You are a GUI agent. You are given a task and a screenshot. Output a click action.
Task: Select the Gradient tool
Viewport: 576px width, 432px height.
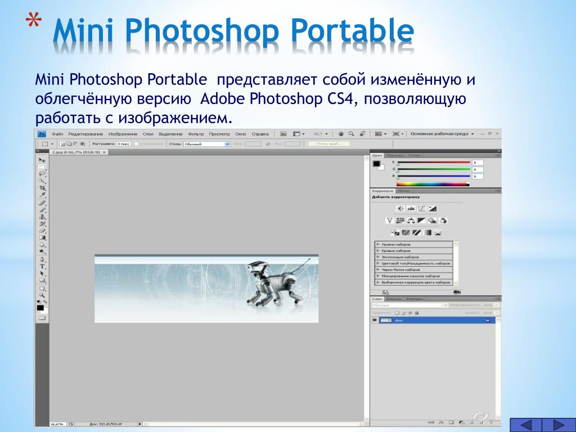tap(42, 238)
